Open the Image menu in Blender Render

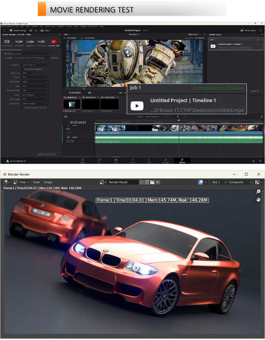(x=48, y=182)
